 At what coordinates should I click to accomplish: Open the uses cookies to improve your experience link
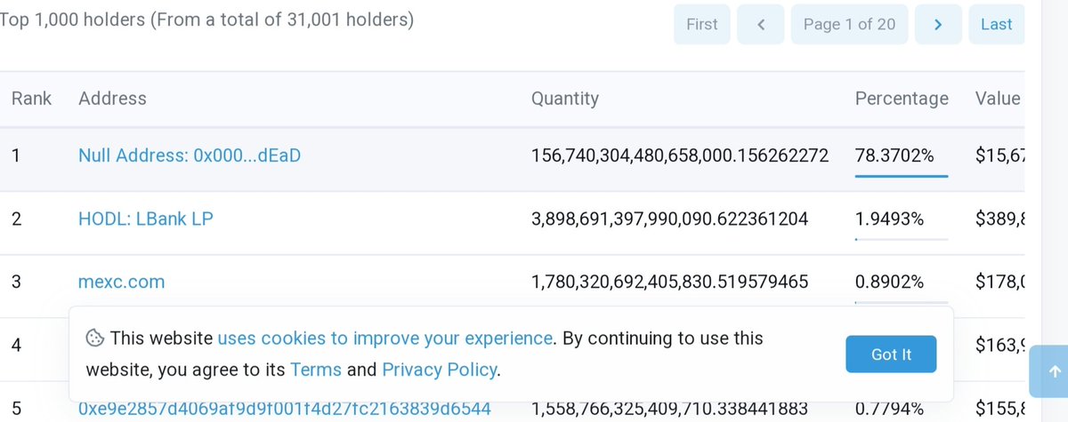385,338
